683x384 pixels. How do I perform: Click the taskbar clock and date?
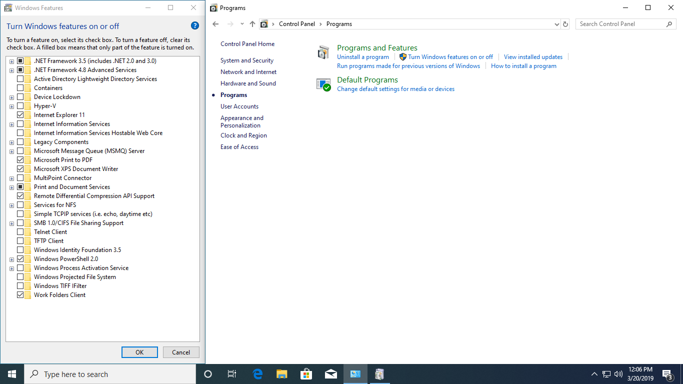[x=640, y=374]
